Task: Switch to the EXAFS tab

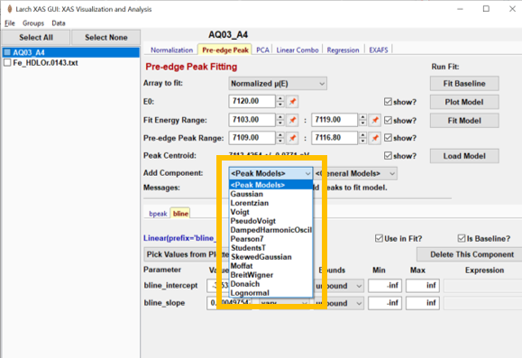Action: coord(379,50)
